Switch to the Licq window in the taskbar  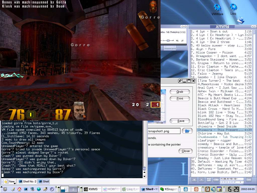click(131, 189)
